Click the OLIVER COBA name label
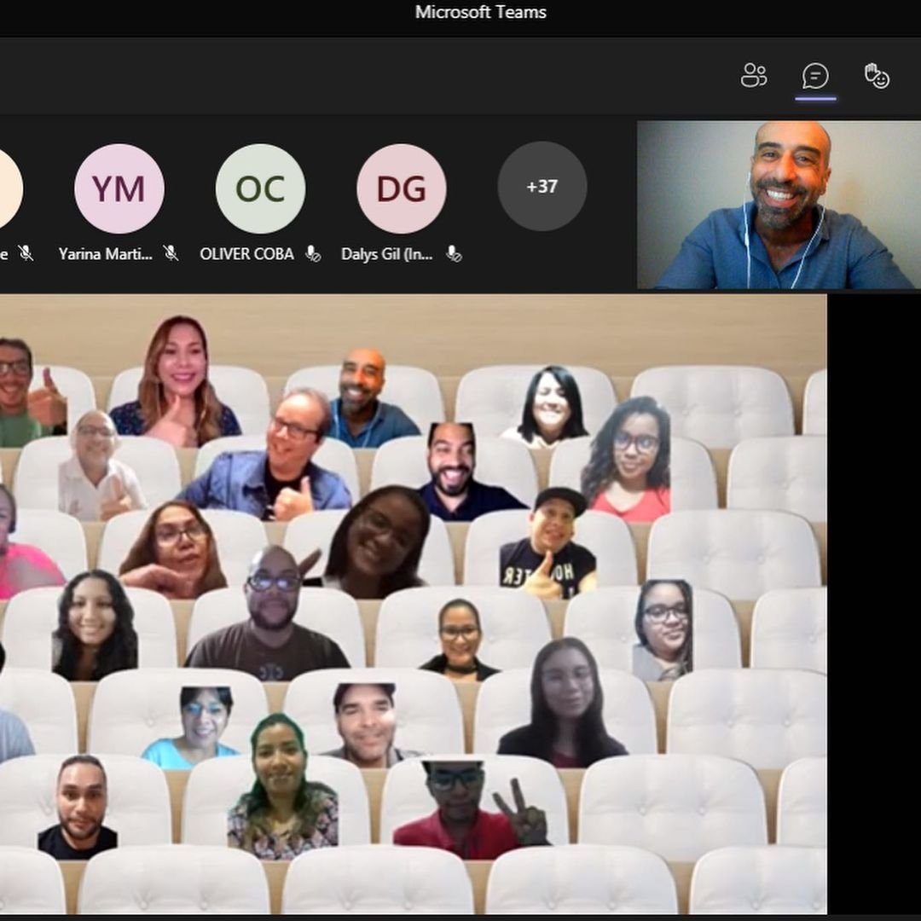 click(246, 254)
